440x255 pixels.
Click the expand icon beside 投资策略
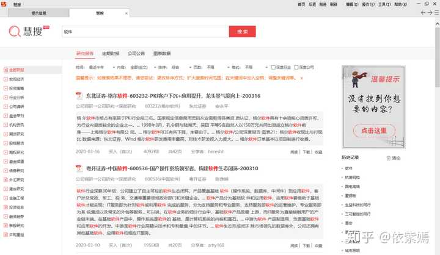(x=5, y=88)
